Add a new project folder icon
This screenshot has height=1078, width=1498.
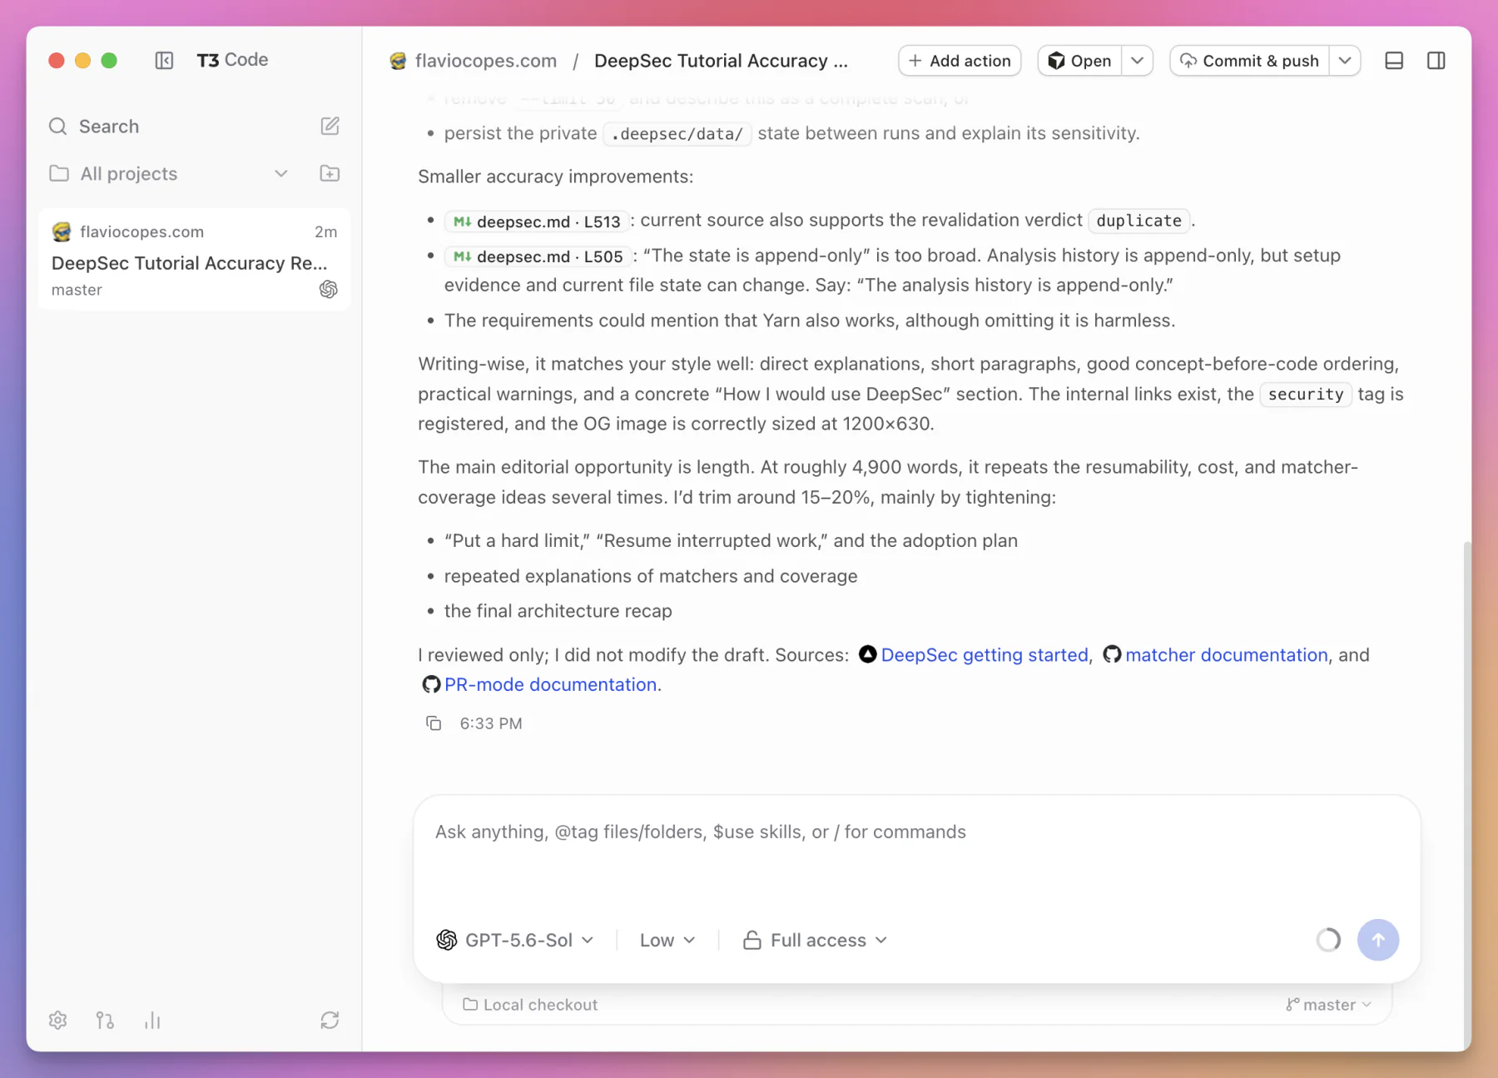click(330, 173)
